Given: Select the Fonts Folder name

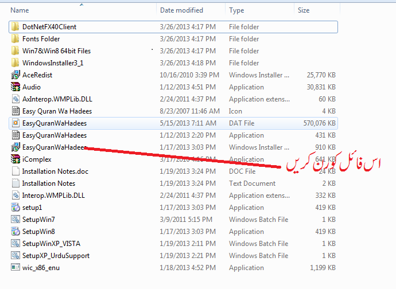Looking at the screenshot, I should (x=41, y=39).
